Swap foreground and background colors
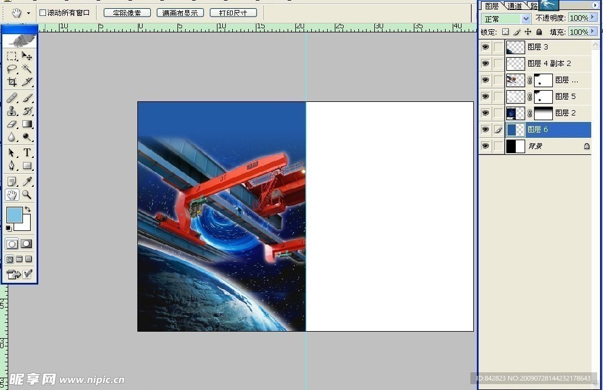 point(28,209)
